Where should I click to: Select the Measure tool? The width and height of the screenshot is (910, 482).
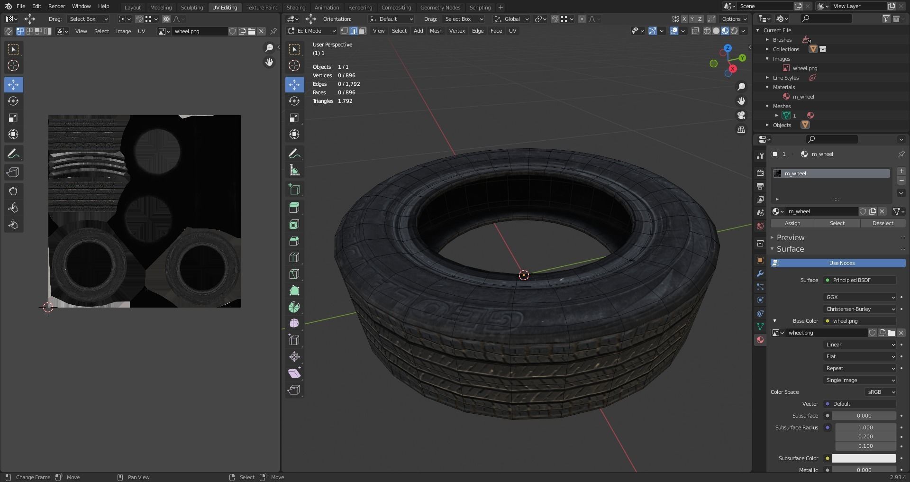pyautogui.click(x=294, y=170)
